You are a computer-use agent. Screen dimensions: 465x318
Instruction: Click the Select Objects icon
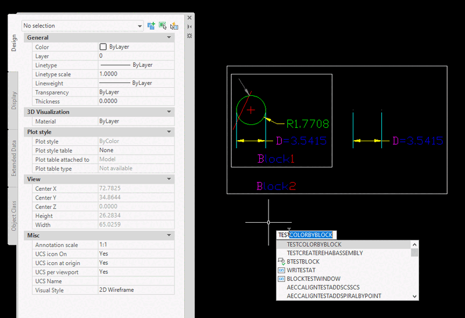tap(163, 26)
